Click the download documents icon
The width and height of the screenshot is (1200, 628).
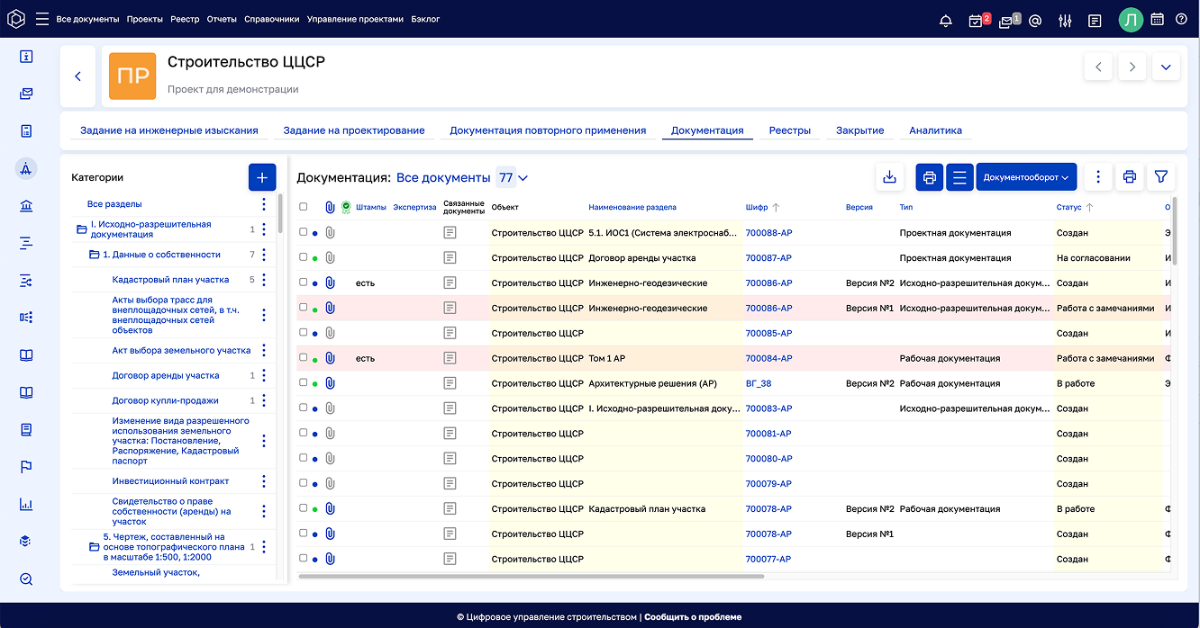[x=889, y=177]
